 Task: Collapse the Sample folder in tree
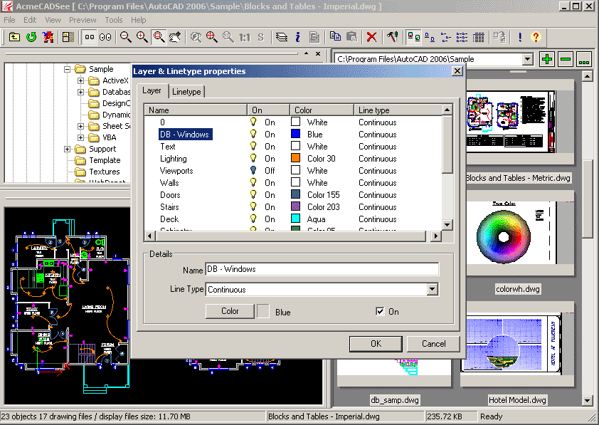(68, 69)
